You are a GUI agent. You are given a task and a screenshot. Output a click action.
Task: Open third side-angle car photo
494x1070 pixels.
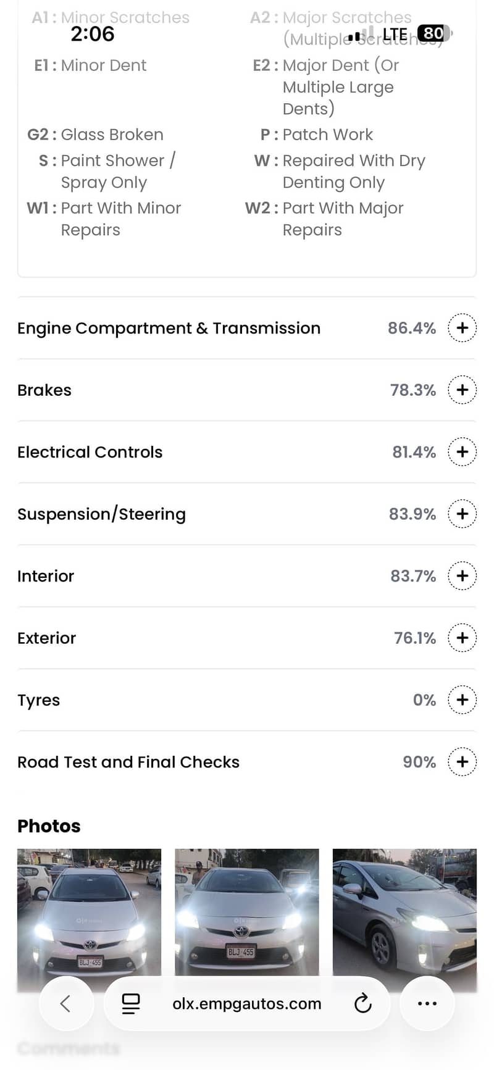tap(404, 914)
